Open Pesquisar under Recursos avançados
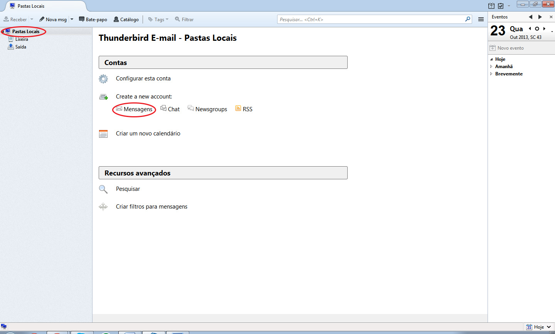The image size is (555, 334). (128, 189)
